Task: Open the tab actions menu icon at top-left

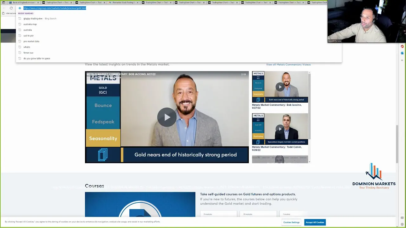Action: point(3,3)
